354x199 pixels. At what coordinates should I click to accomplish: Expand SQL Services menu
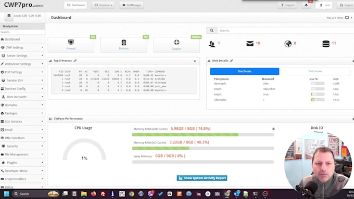click(22, 122)
